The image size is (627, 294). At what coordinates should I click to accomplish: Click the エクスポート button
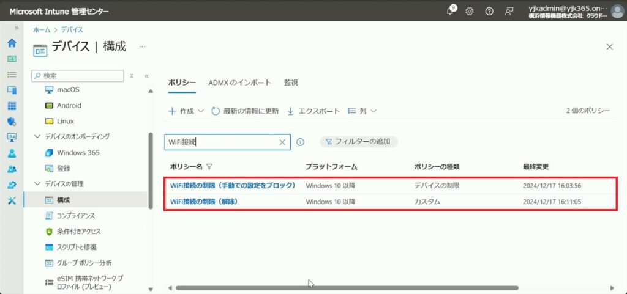tap(314, 111)
